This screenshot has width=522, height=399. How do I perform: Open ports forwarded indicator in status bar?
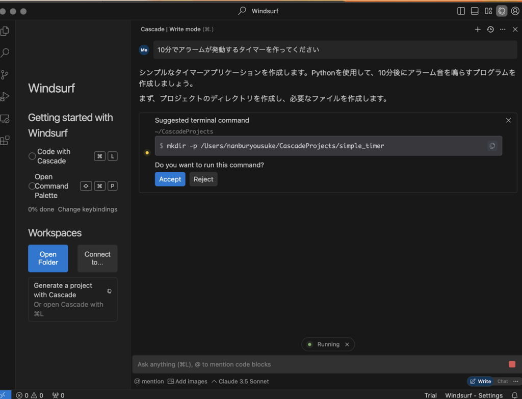[x=58, y=395]
